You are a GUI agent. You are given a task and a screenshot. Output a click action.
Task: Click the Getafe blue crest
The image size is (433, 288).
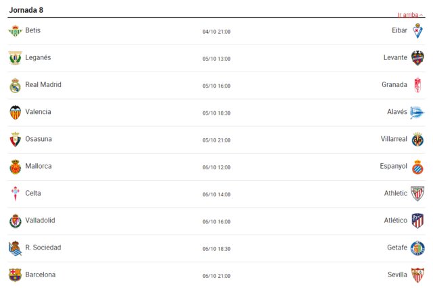pyautogui.click(x=417, y=248)
